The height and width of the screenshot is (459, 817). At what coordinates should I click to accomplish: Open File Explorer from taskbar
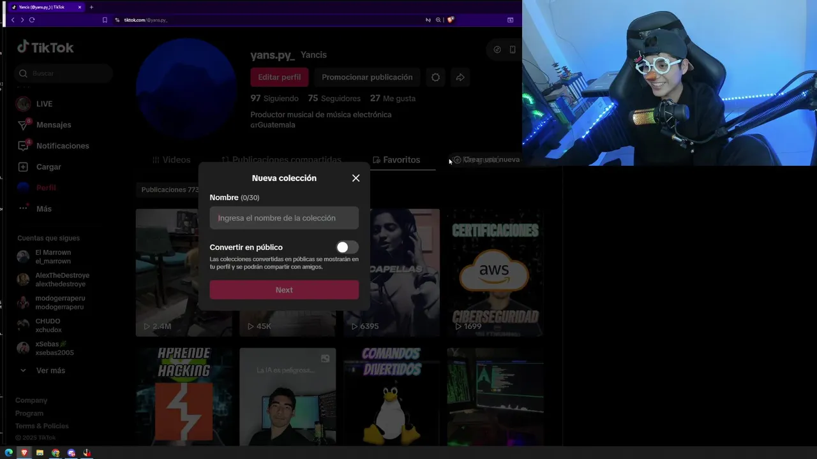(40, 453)
